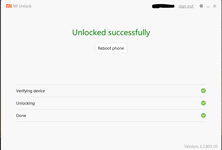222x150 pixels.
Task: Click the "Version:" label text
Action: [x=191, y=146]
